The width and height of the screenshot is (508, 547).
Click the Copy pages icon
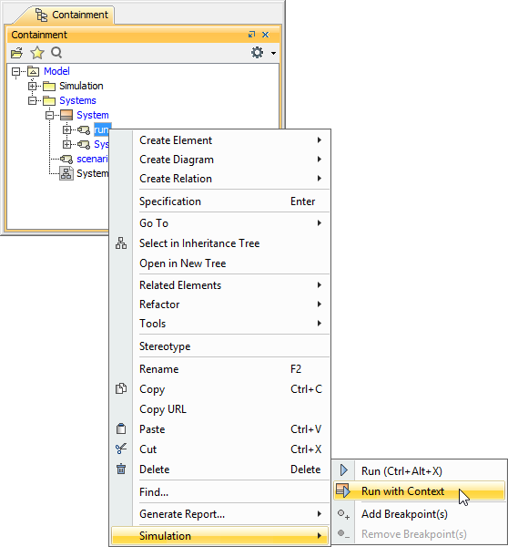[121, 388]
